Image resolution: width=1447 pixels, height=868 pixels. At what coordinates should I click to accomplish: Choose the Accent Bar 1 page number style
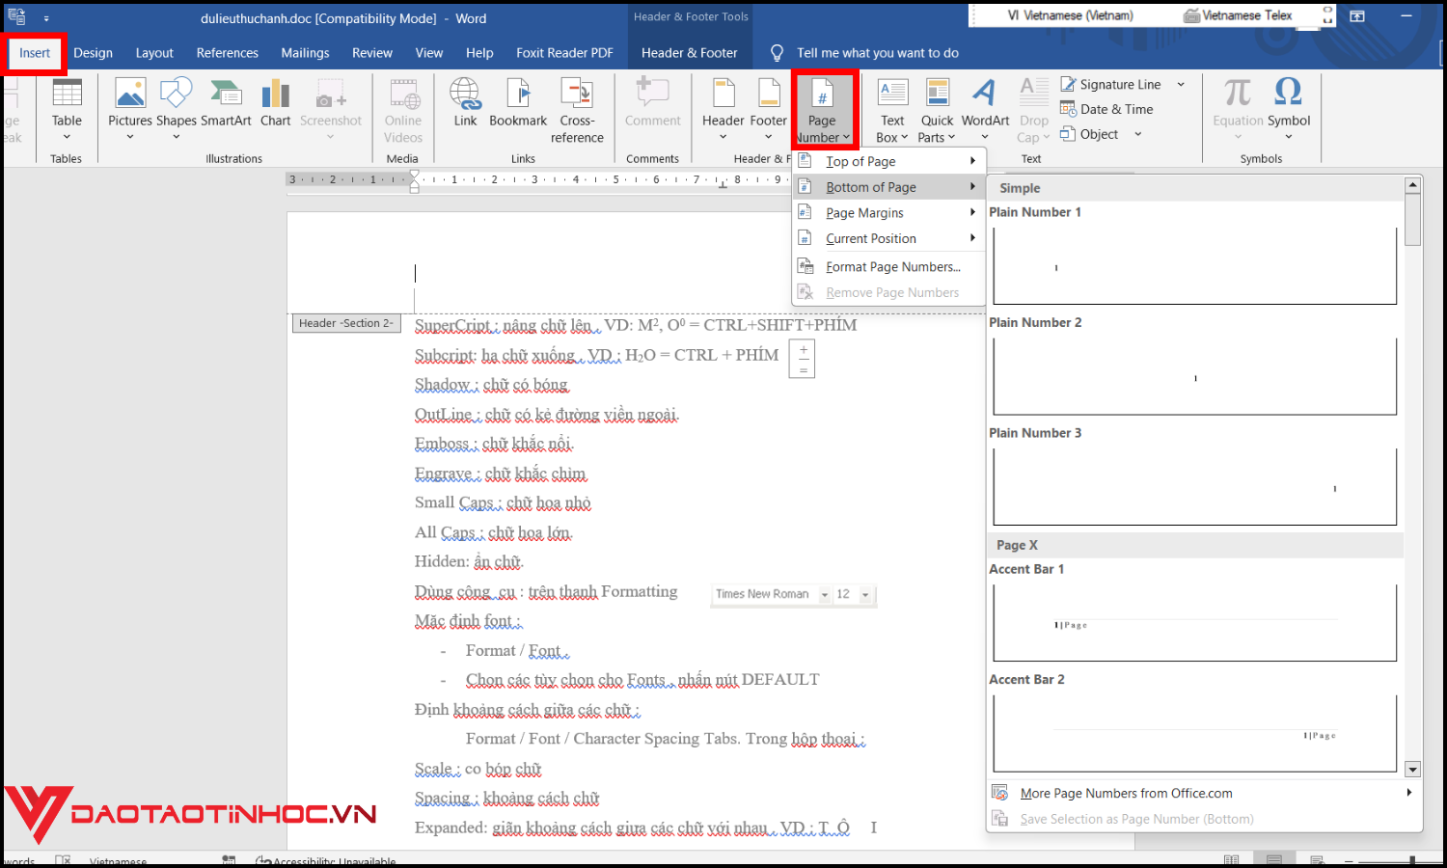1194,623
